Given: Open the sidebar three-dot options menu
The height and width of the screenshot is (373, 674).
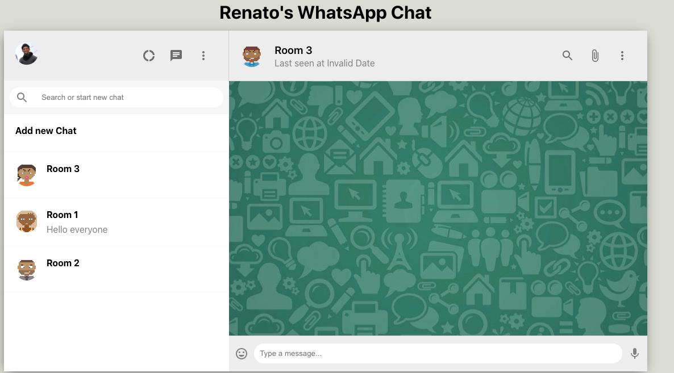Looking at the screenshot, I should point(203,55).
